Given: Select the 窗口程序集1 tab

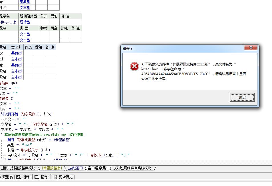Looking at the screenshot, I should click(98, 168).
